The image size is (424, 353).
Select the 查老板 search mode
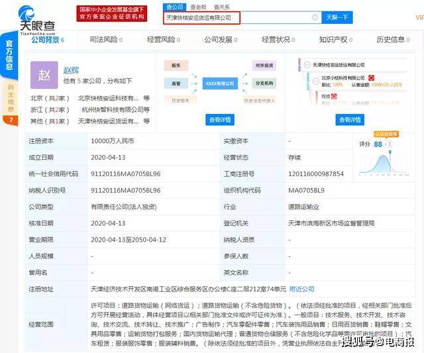point(198,7)
